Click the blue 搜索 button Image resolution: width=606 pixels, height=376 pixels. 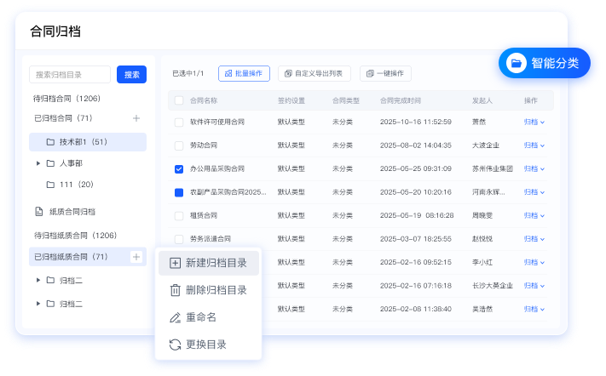point(131,75)
